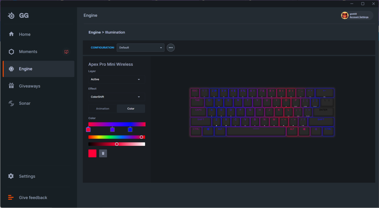
Task: Click Engine in the breadcrumb path
Action: coord(94,32)
